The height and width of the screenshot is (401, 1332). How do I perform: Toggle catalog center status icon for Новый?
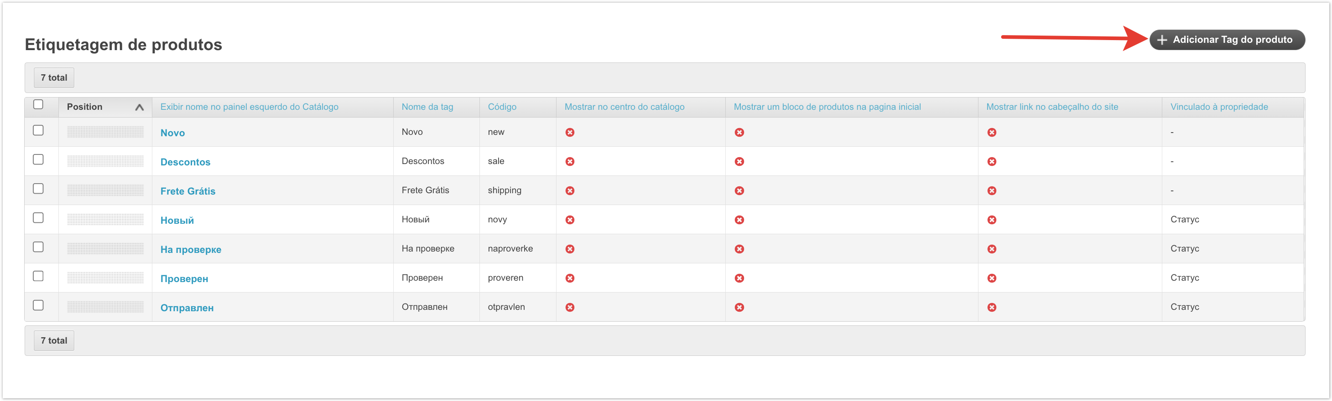570,220
